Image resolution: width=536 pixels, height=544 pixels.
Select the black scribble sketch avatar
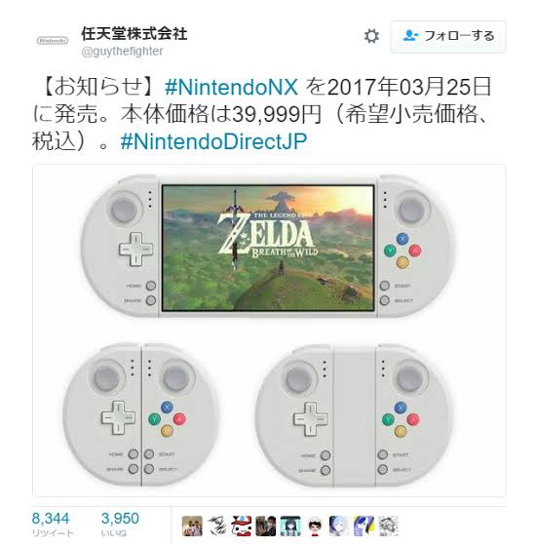[216, 525]
